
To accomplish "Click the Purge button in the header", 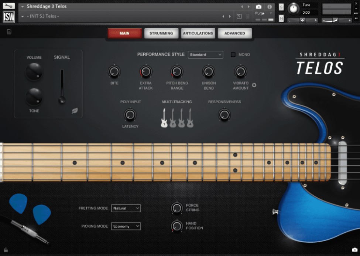I will 261,13.
